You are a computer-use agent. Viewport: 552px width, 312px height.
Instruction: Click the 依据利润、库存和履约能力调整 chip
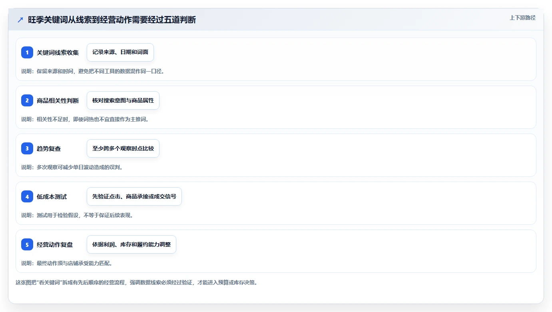point(132,244)
